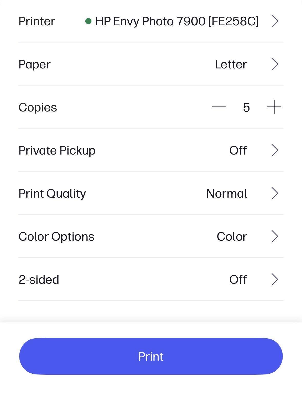The image size is (302, 417).
Task: Expand Paper size options chevron
Action: click(275, 64)
